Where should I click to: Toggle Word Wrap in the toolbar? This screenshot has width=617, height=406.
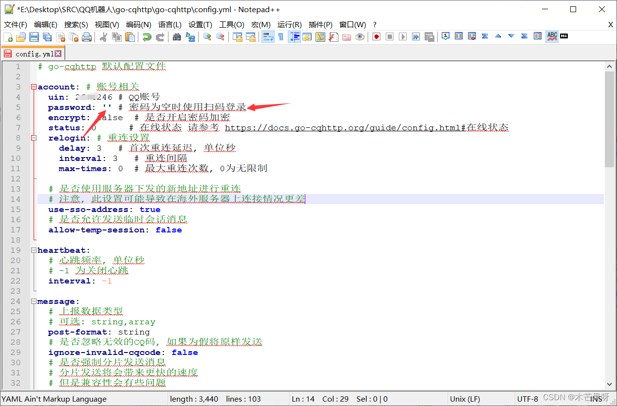268,37
